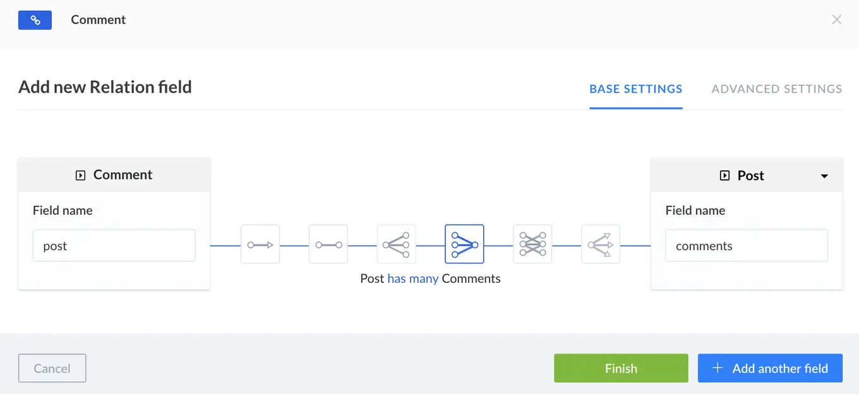This screenshot has height=394, width=859.
Task: Open the Post model selector dropdown
Action: point(824,176)
